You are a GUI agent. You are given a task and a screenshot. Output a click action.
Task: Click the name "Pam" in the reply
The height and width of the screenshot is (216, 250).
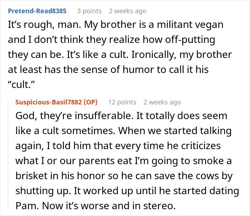point(26,206)
